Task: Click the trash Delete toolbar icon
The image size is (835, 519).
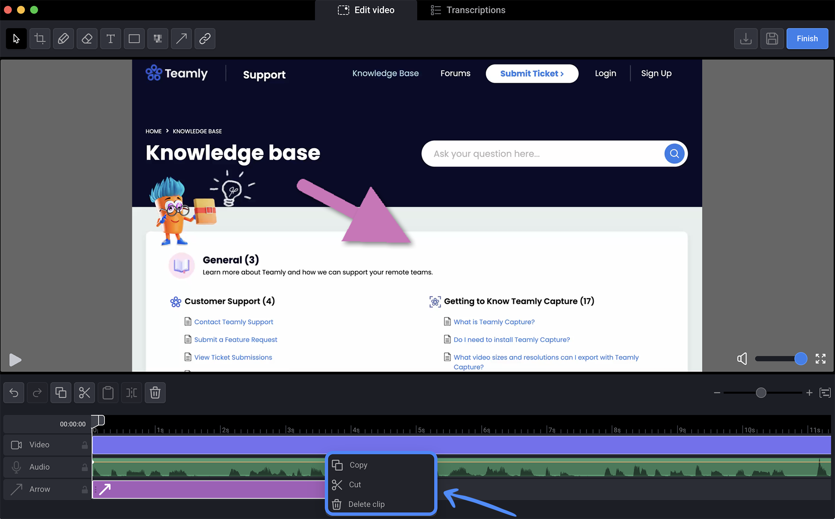Action: click(155, 392)
